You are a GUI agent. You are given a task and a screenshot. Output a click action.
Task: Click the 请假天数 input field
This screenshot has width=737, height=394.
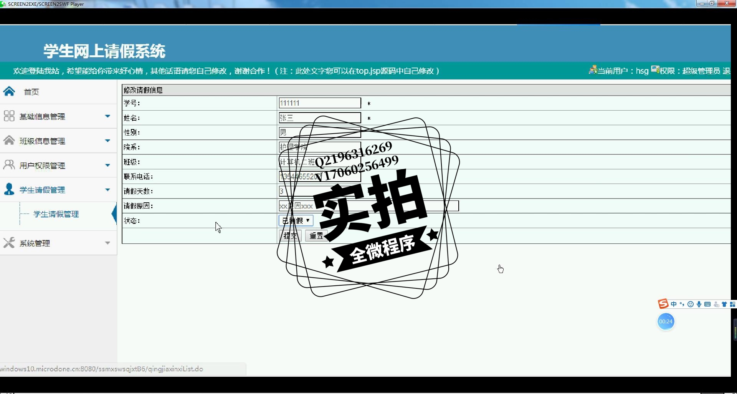click(320, 191)
